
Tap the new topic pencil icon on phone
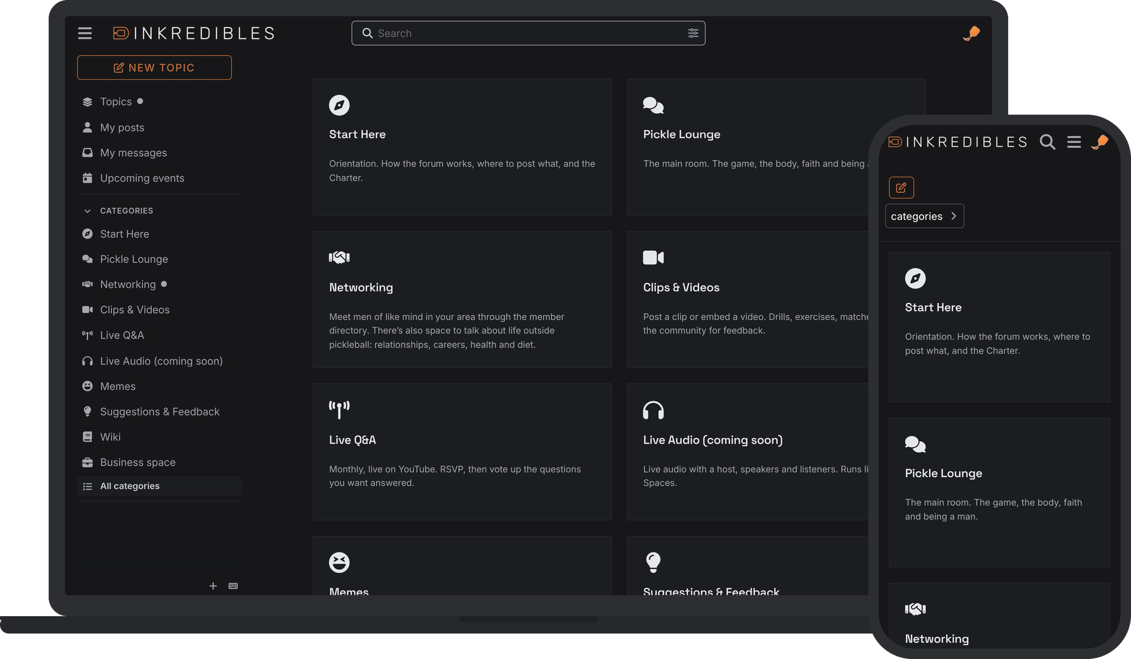point(901,188)
